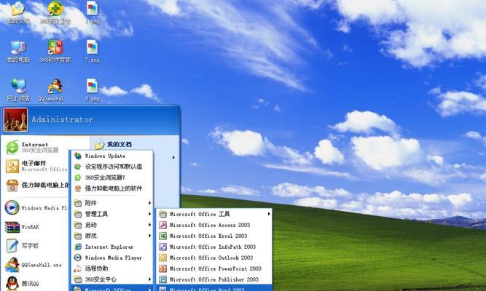Open the 网上邻居 desktop icon
The width and height of the screenshot is (486, 291).
click(x=17, y=88)
